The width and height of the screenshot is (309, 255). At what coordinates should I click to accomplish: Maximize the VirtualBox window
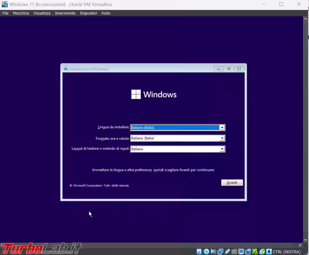tap(281, 4)
